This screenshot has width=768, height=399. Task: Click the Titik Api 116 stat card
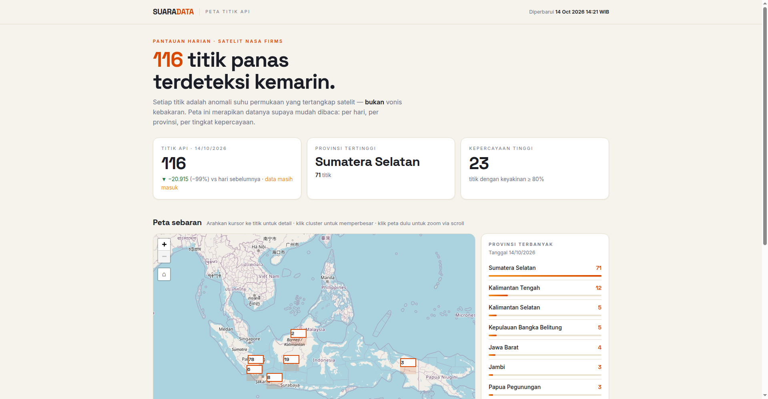[227, 168]
